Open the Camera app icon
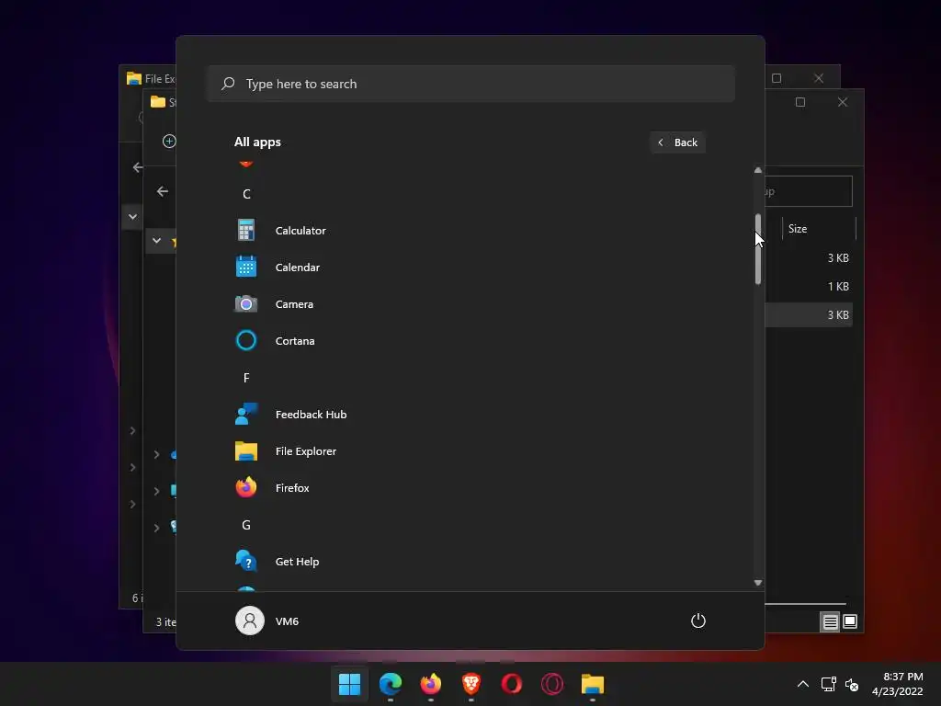Screen dimensions: 941x706 pyautogui.click(x=246, y=303)
